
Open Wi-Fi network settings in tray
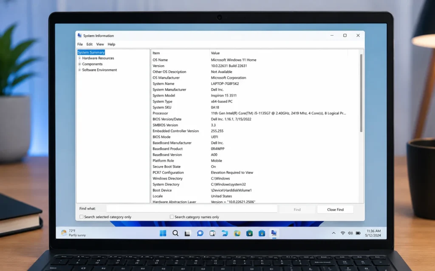pyautogui.click(x=343, y=233)
